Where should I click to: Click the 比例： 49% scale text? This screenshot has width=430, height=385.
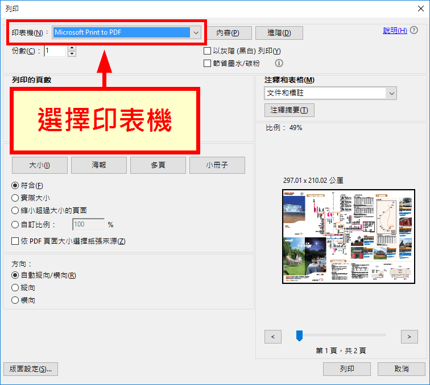(284, 128)
